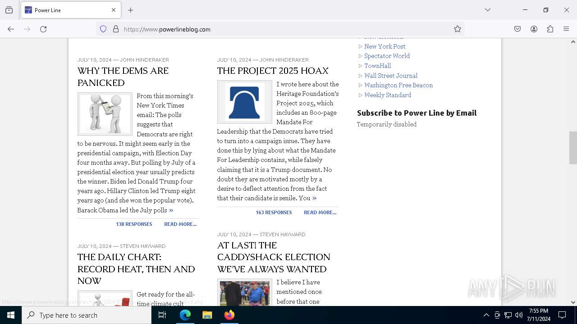This screenshot has height=324, width=577.
Task: Open File Explorer from taskbar
Action: (207, 315)
